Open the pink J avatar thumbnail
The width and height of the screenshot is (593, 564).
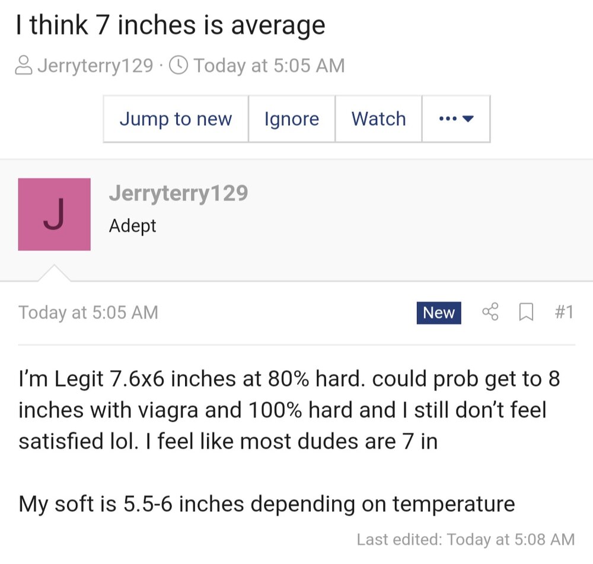click(x=54, y=214)
